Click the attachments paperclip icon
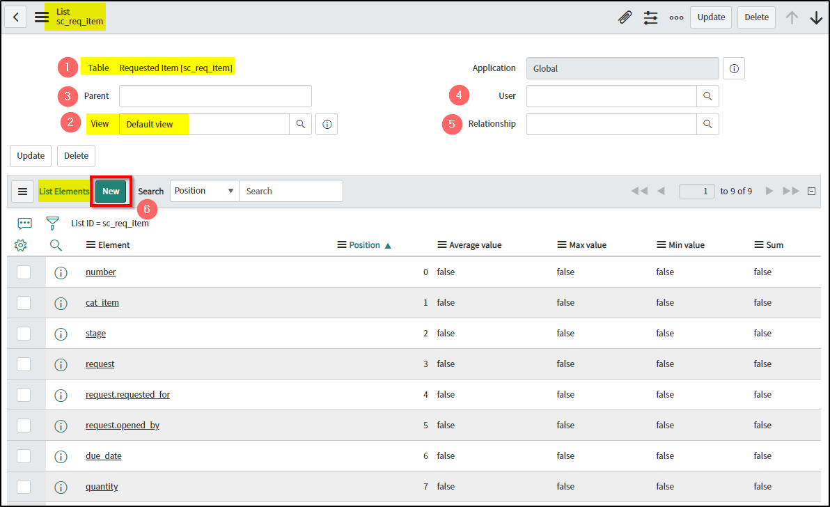The image size is (830, 507). click(x=625, y=17)
